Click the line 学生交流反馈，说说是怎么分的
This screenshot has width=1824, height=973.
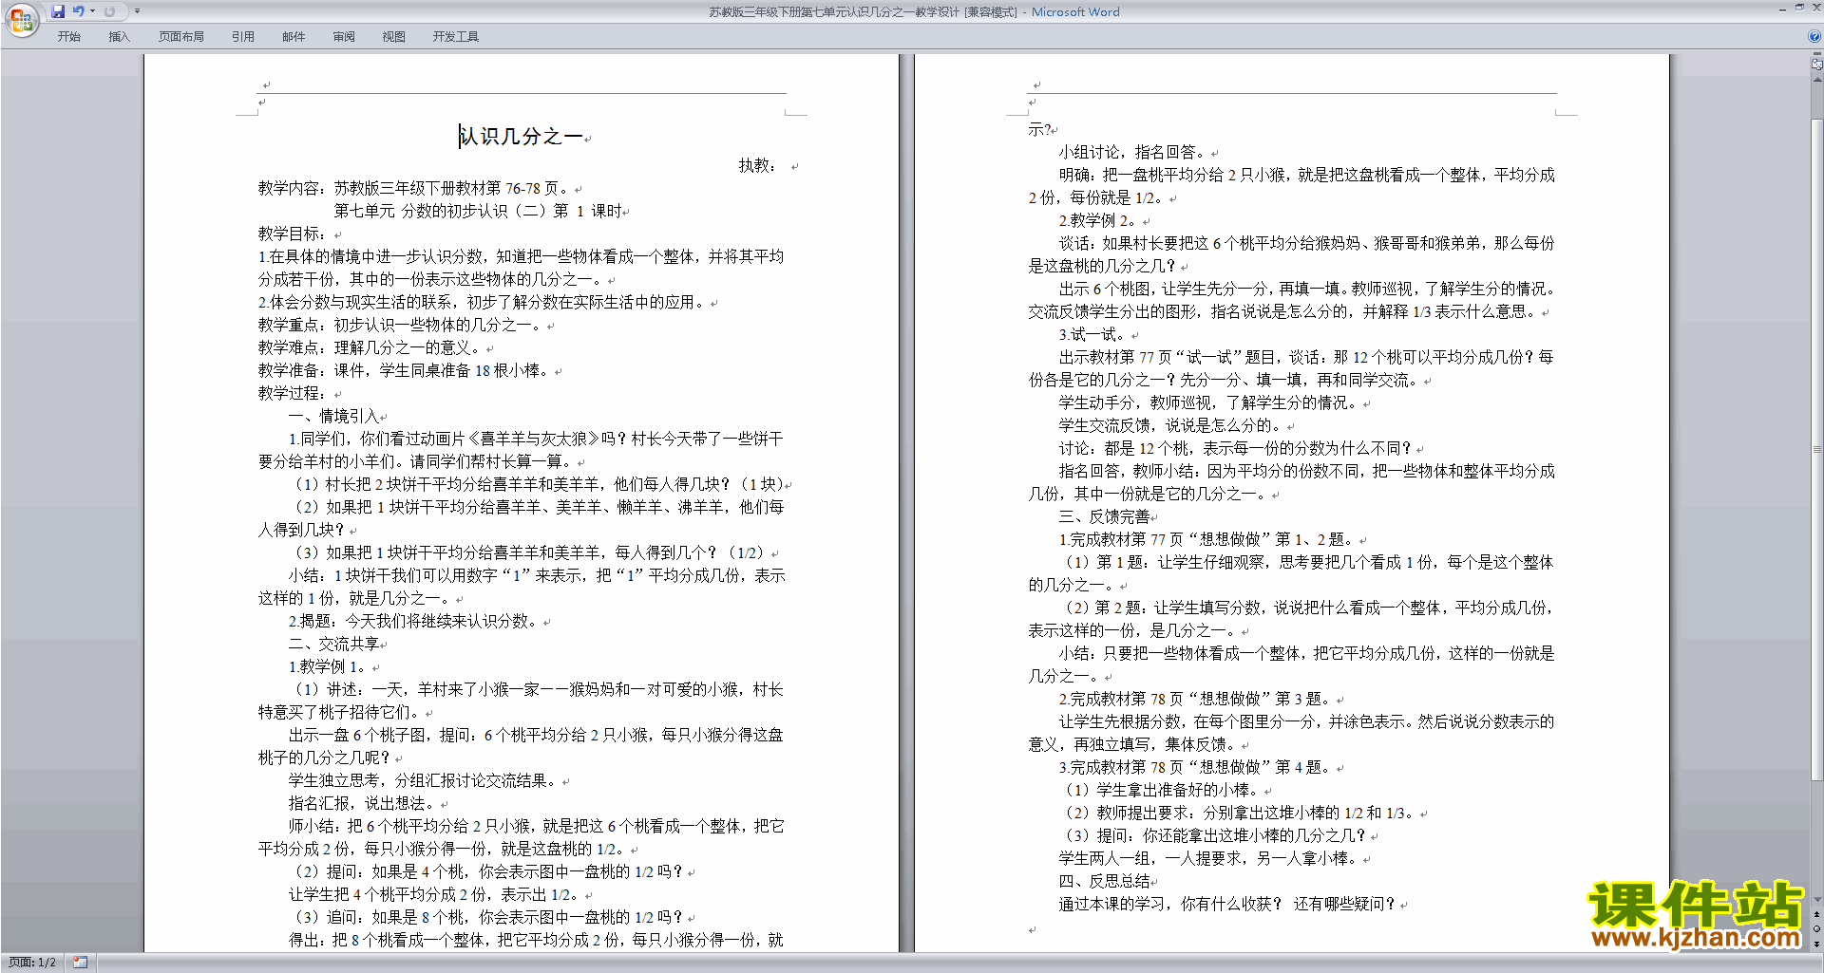point(1170,425)
